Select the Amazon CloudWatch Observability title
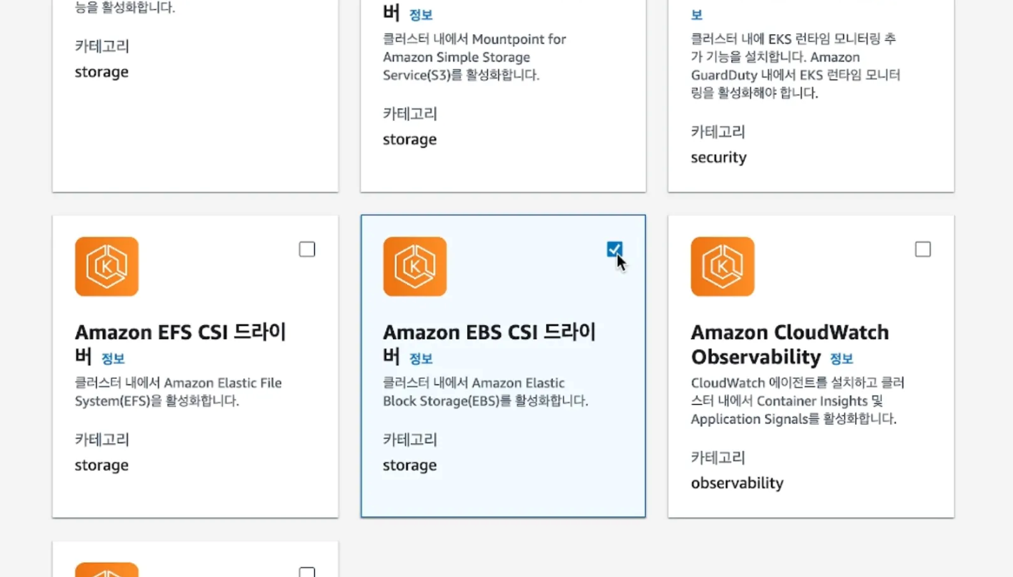Viewport: 1013px width, 577px height. coord(790,345)
